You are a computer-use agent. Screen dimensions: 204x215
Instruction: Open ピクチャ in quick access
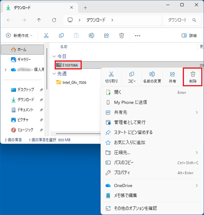(22, 120)
